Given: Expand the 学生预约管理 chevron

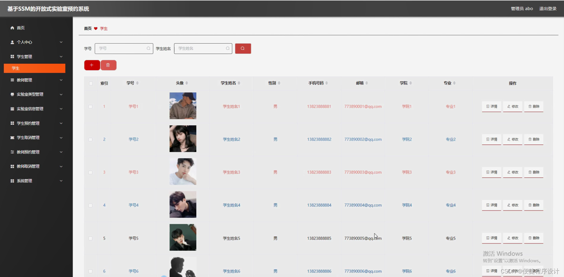Looking at the screenshot, I should (x=61, y=123).
